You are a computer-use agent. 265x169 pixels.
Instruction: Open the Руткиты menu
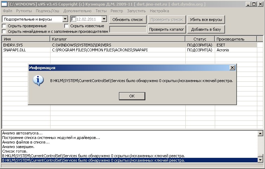24,11
